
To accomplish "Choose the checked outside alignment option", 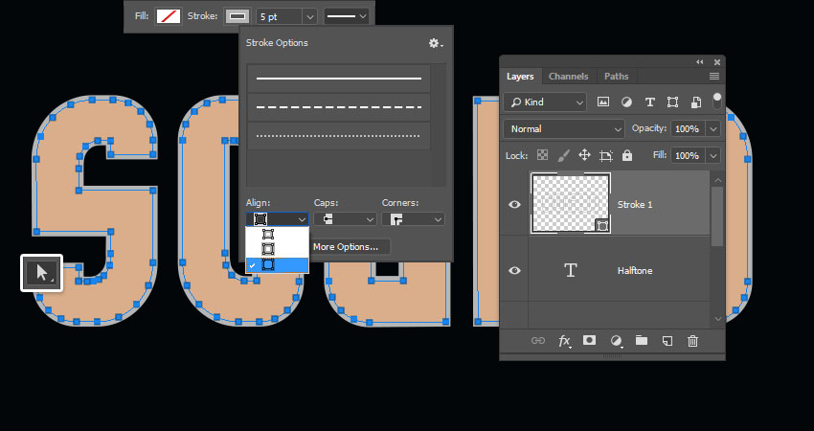I will coord(277,265).
